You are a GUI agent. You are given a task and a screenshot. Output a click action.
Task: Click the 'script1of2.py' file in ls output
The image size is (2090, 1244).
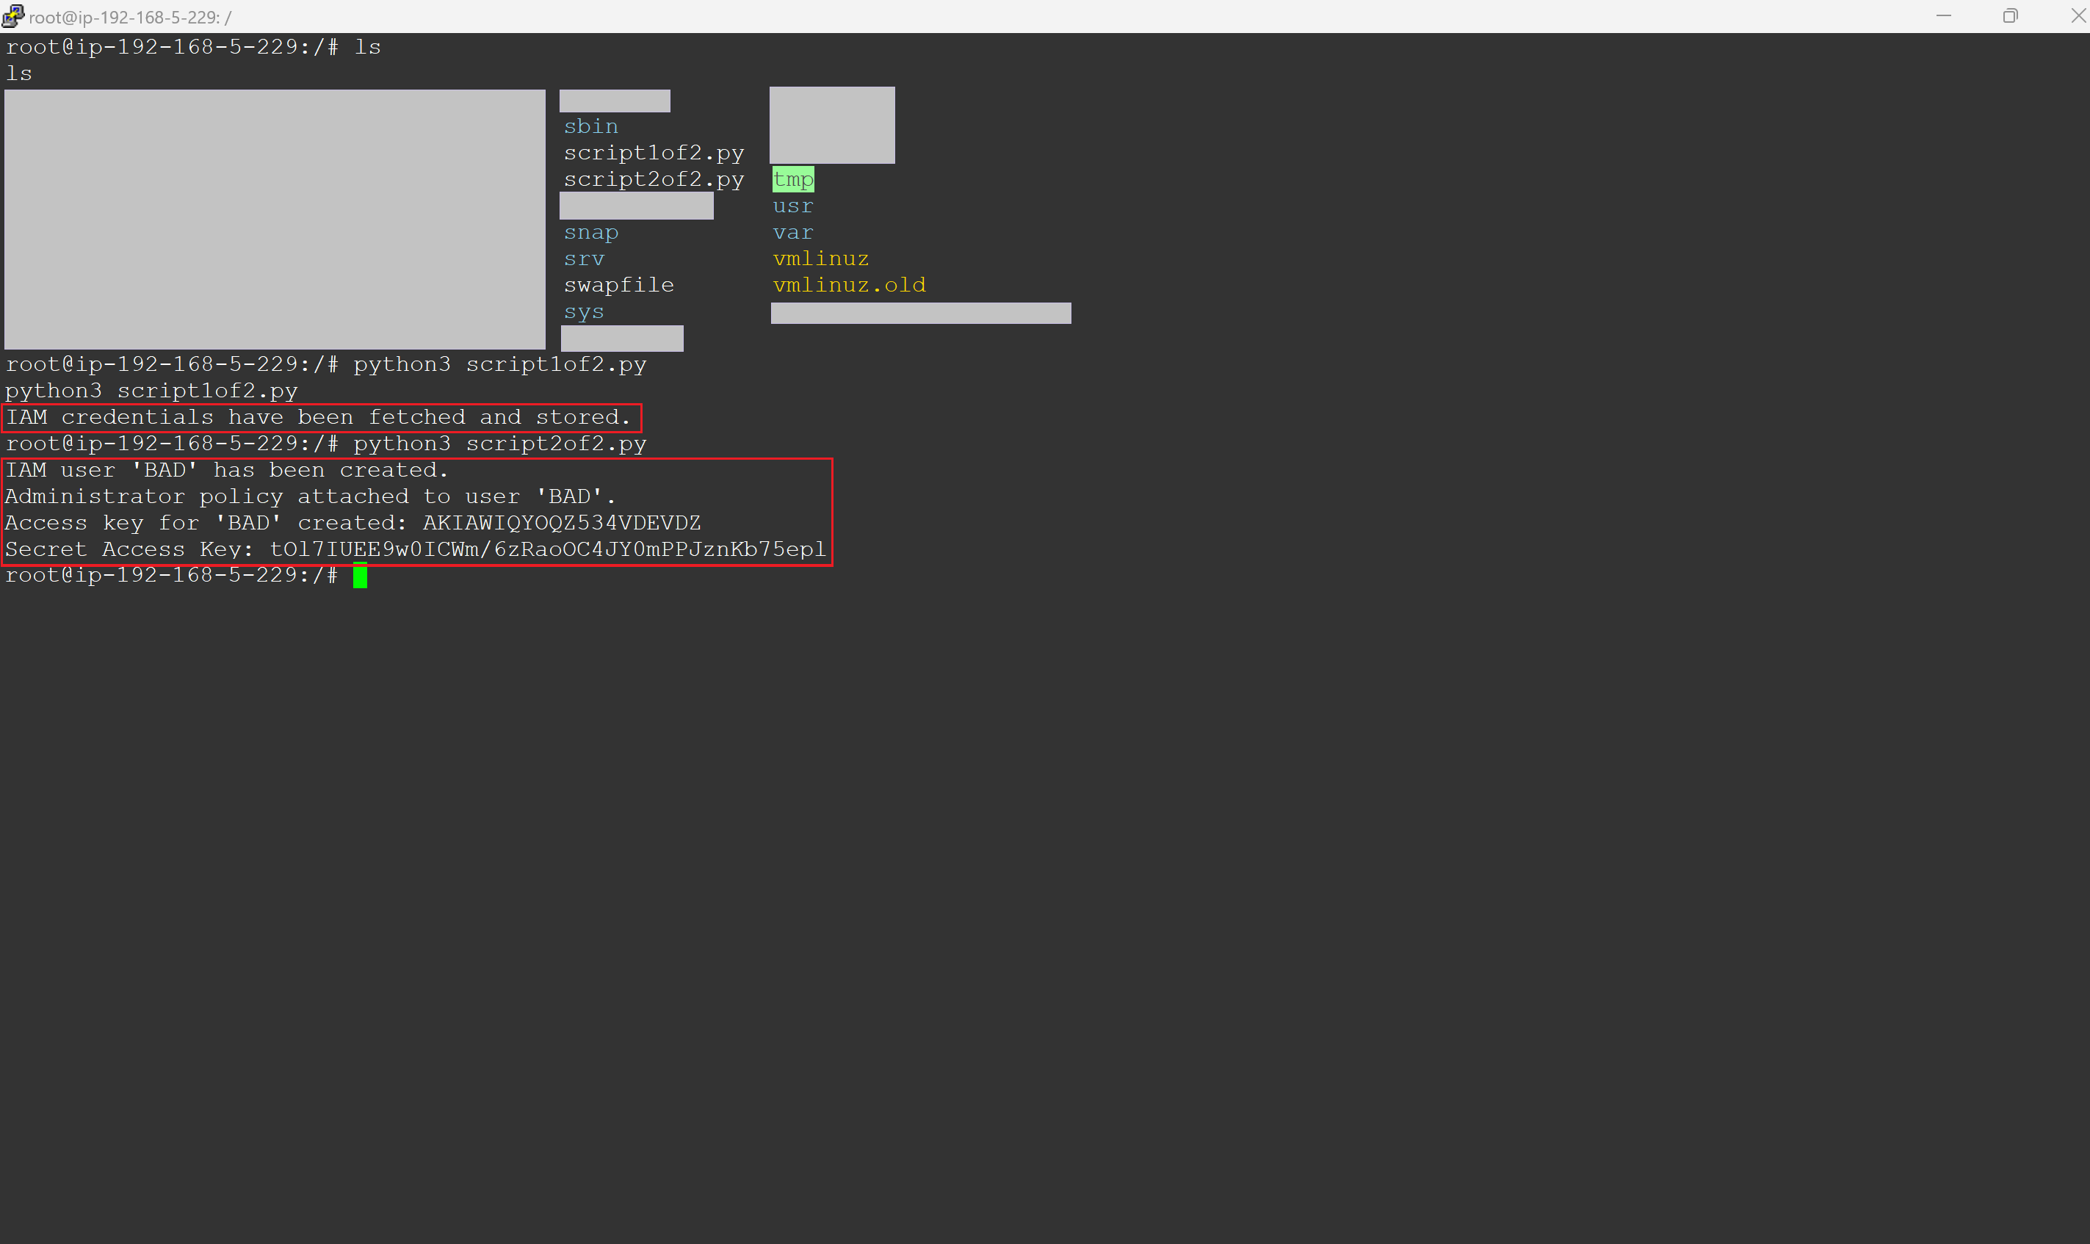click(654, 153)
